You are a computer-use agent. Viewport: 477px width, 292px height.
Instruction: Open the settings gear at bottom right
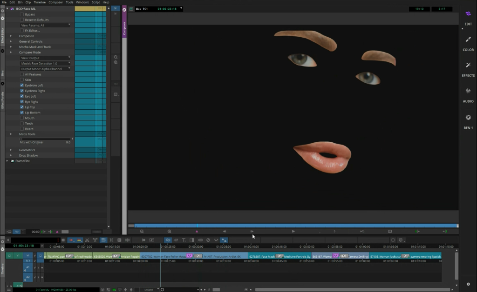tap(468, 284)
